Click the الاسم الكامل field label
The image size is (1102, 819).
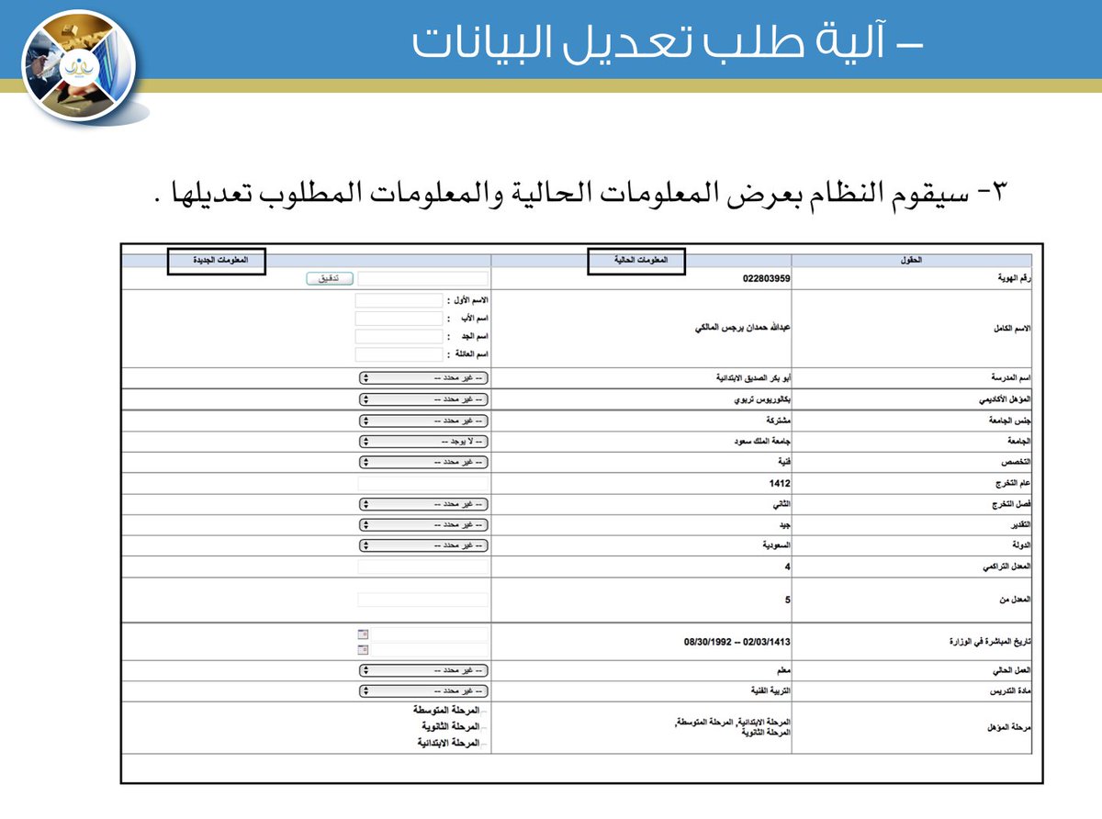click(x=1010, y=328)
